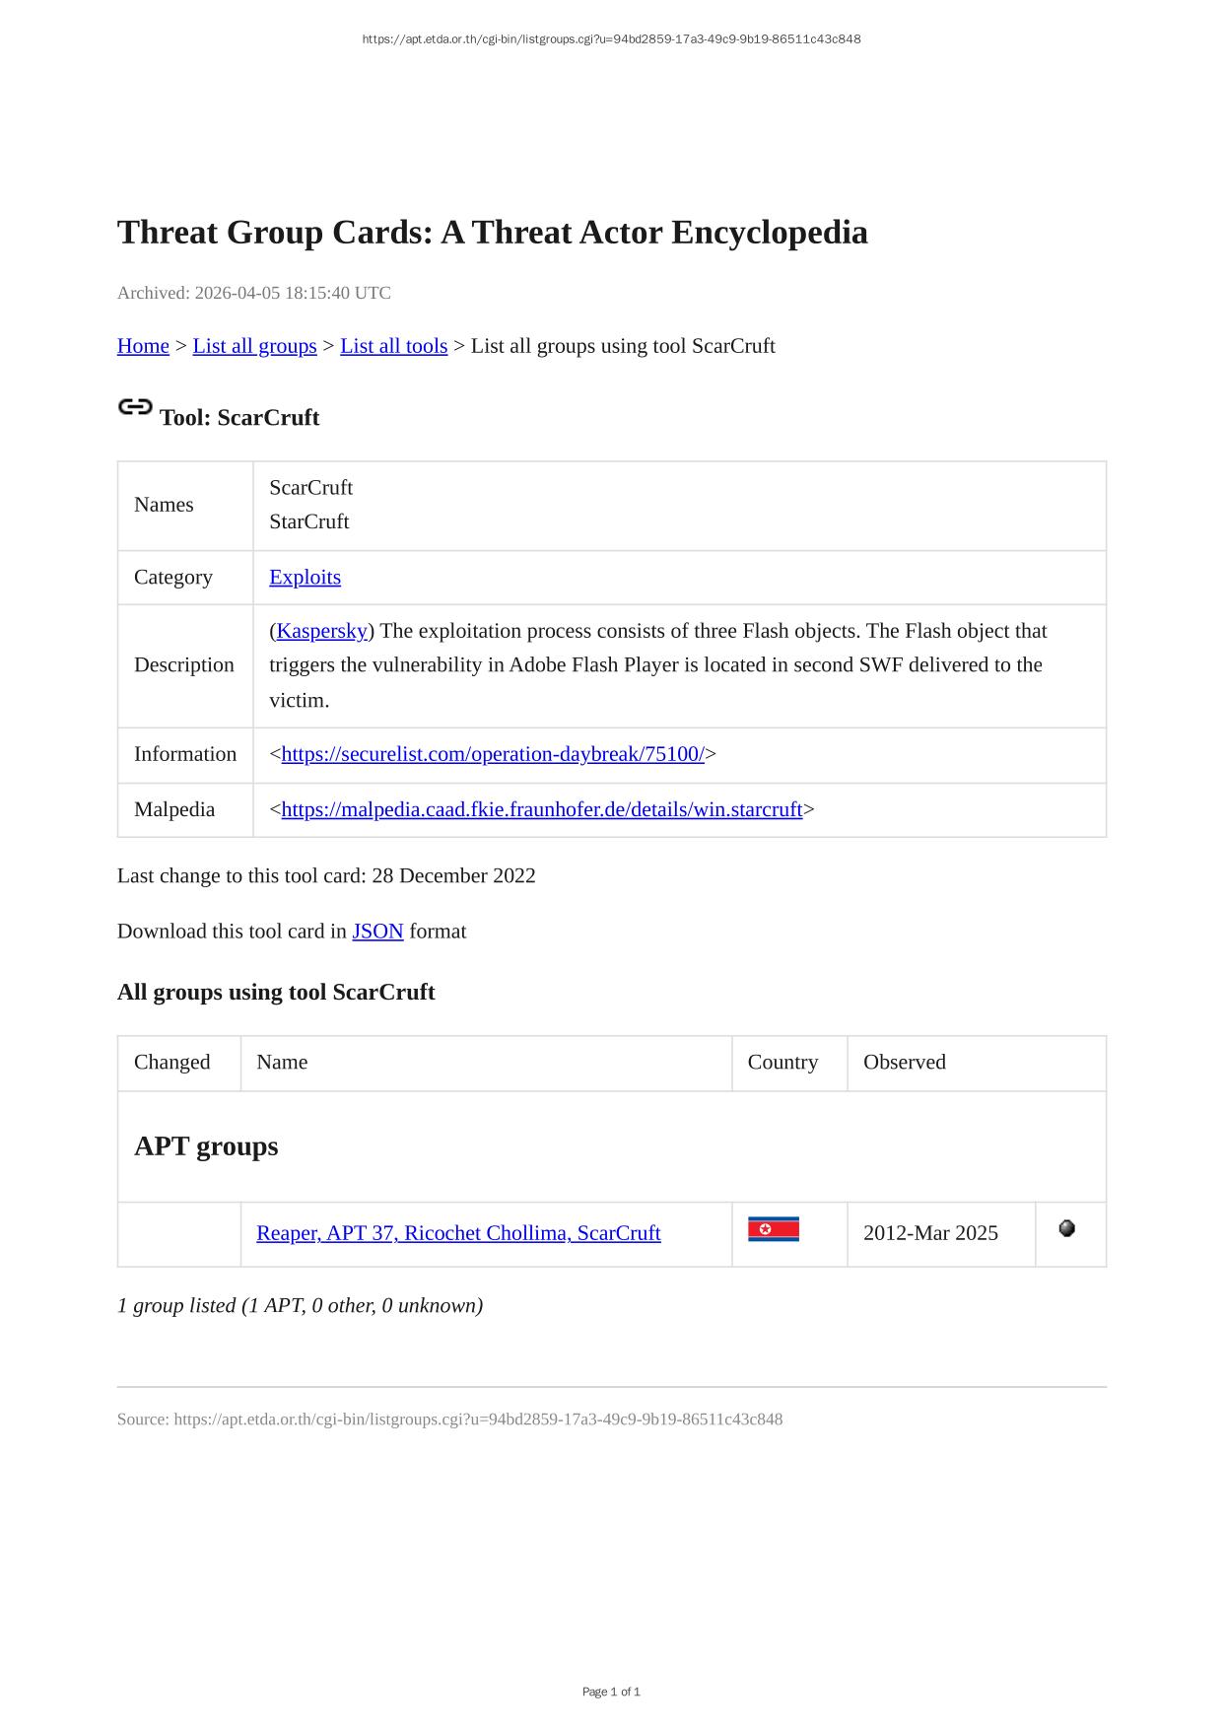Click the APT groups section heading

tap(206, 1146)
